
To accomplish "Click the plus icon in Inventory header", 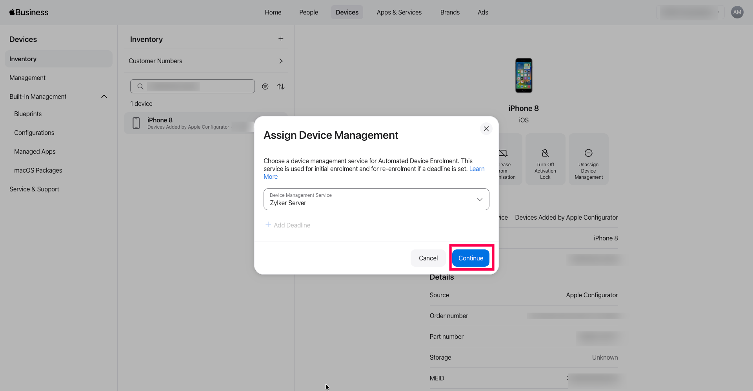I will pos(281,39).
